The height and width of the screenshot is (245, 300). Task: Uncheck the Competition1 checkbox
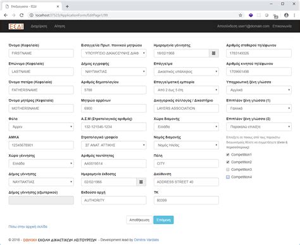[x=228, y=155]
